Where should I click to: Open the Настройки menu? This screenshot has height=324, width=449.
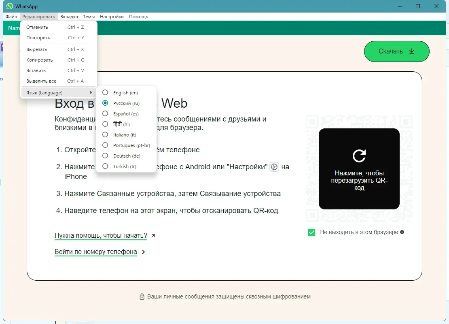[x=112, y=17]
